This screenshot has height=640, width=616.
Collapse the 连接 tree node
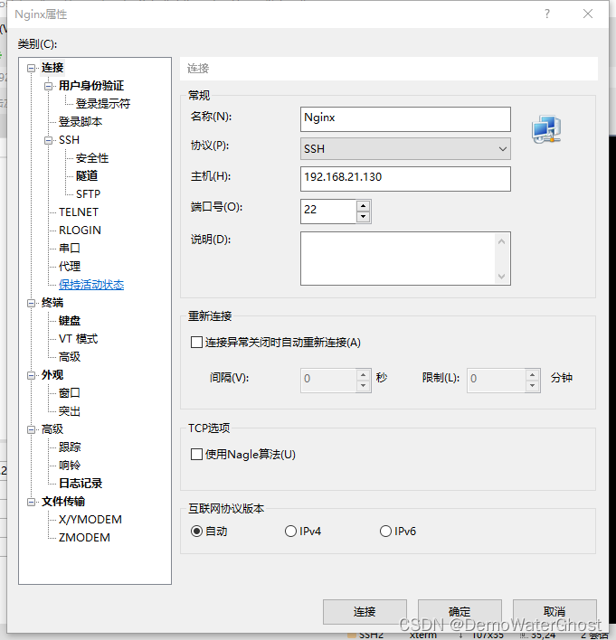pos(31,68)
